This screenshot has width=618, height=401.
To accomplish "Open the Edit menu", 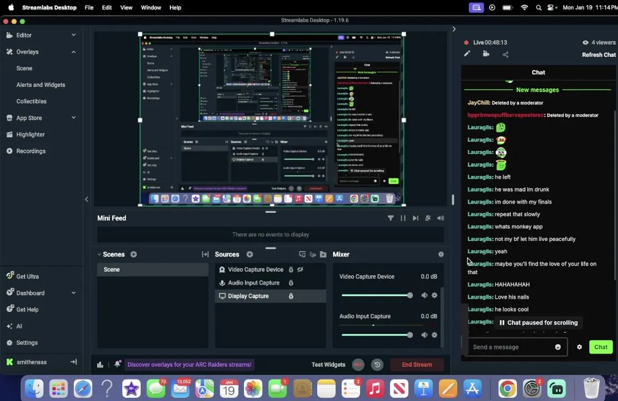I will click(107, 7).
